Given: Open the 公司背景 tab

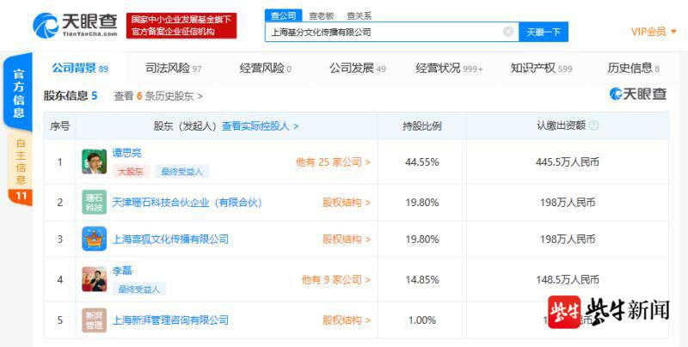Looking at the screenshot, I should click(x=80, y=69).
